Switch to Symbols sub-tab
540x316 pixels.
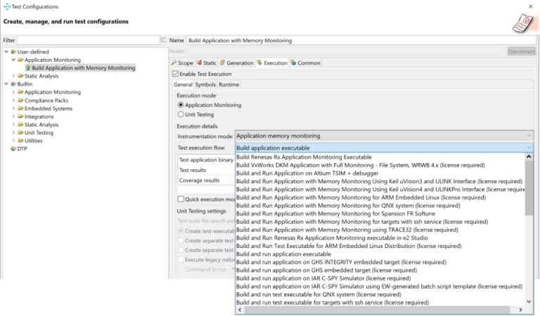pyautogui.click(x=205, y=84)
